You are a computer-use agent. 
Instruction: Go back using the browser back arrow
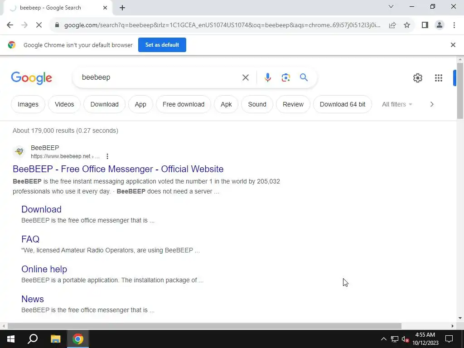10,25
